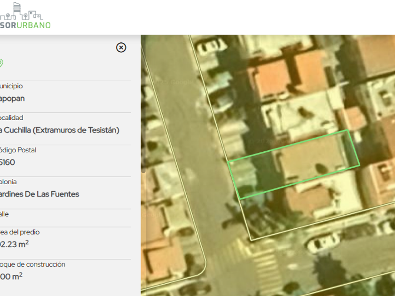
Task: Select the Jardines De Las Fuentes colonia
Action: point(39,194)
